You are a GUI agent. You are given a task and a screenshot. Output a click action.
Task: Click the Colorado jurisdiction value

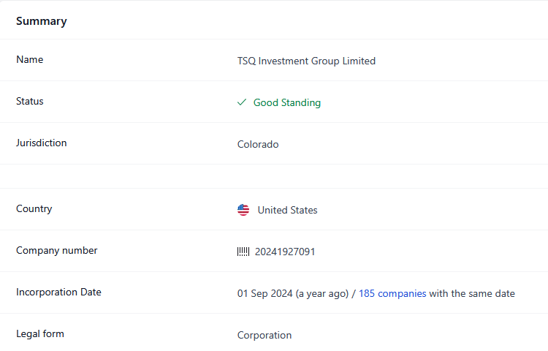(x=258, y=144)
